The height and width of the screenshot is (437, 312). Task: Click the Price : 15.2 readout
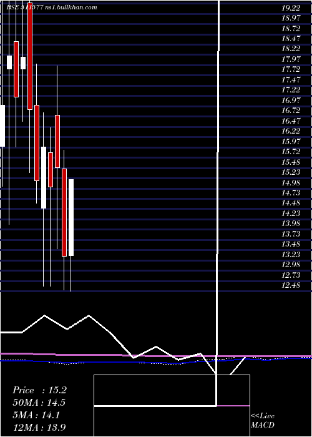coord(39,390)
